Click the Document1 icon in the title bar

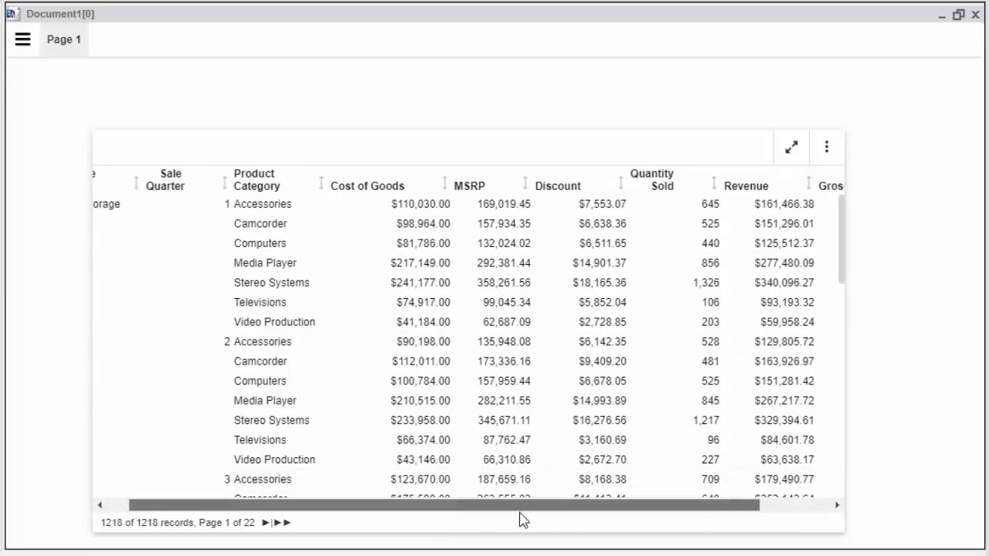(13, 14)
